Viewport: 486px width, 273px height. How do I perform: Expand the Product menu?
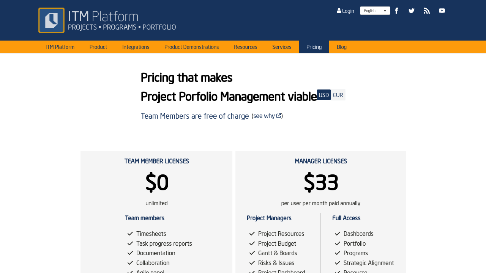98,47
